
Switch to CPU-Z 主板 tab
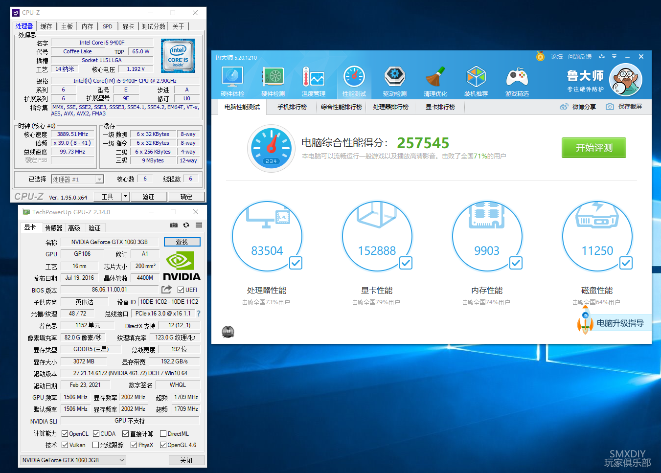(x=67, y=26)
